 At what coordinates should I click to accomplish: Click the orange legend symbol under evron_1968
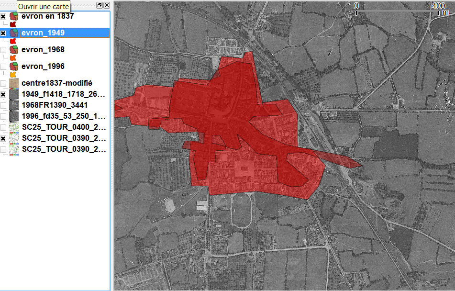pos(13,58)
